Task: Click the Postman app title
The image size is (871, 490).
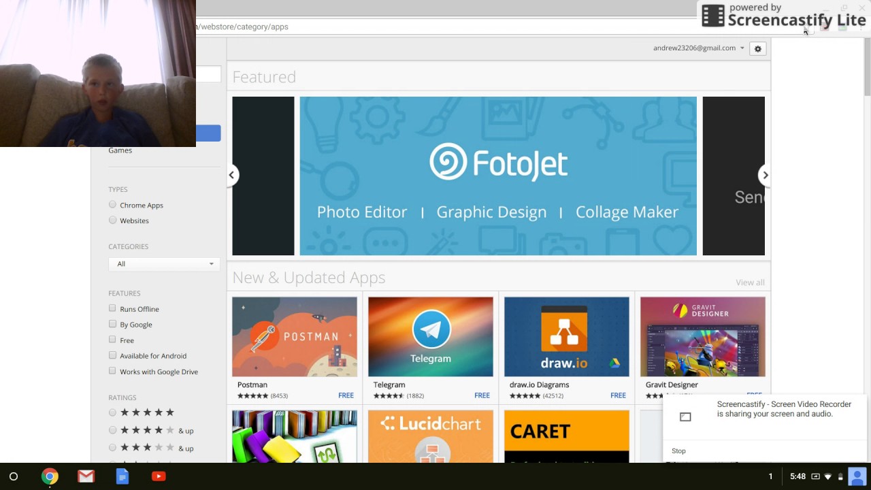Action: (x=252, y=385)
